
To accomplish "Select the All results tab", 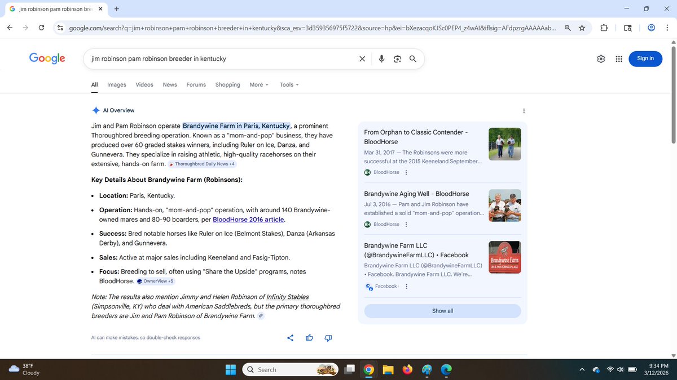I will pos(95,84).
